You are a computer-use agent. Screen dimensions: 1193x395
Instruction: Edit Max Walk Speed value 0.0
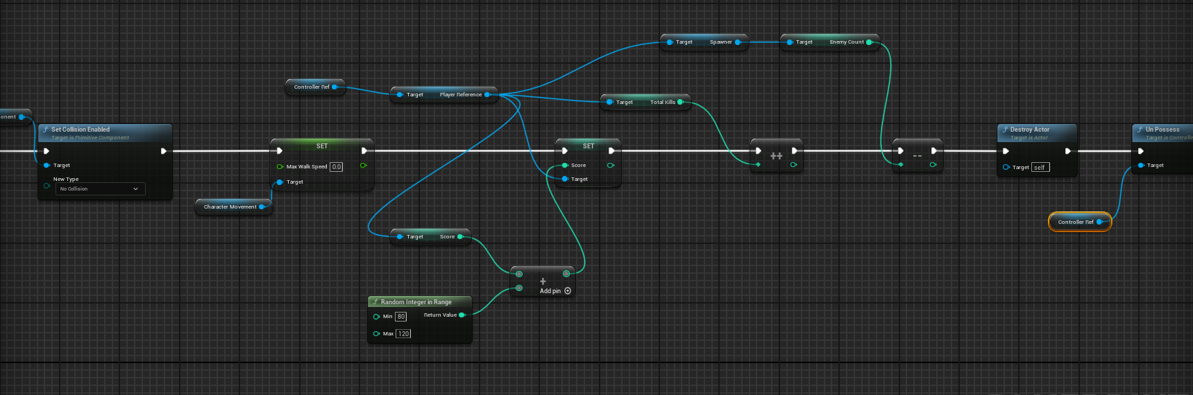[337, 166]
